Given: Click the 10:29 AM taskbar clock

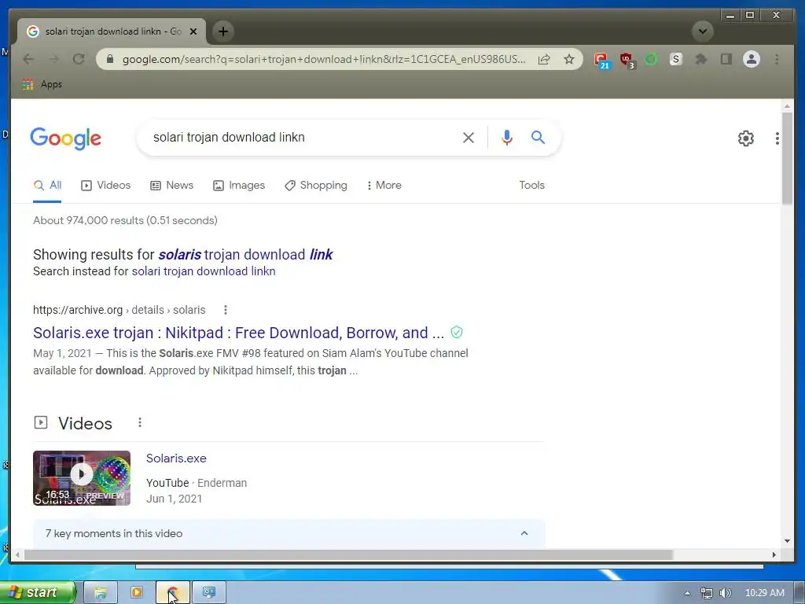Looking at the screenshot, I should (x=764, y=593).
